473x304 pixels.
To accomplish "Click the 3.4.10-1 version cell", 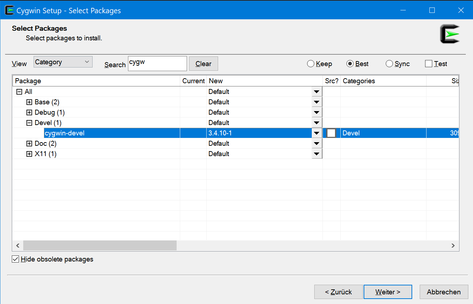I will [259, 133].
